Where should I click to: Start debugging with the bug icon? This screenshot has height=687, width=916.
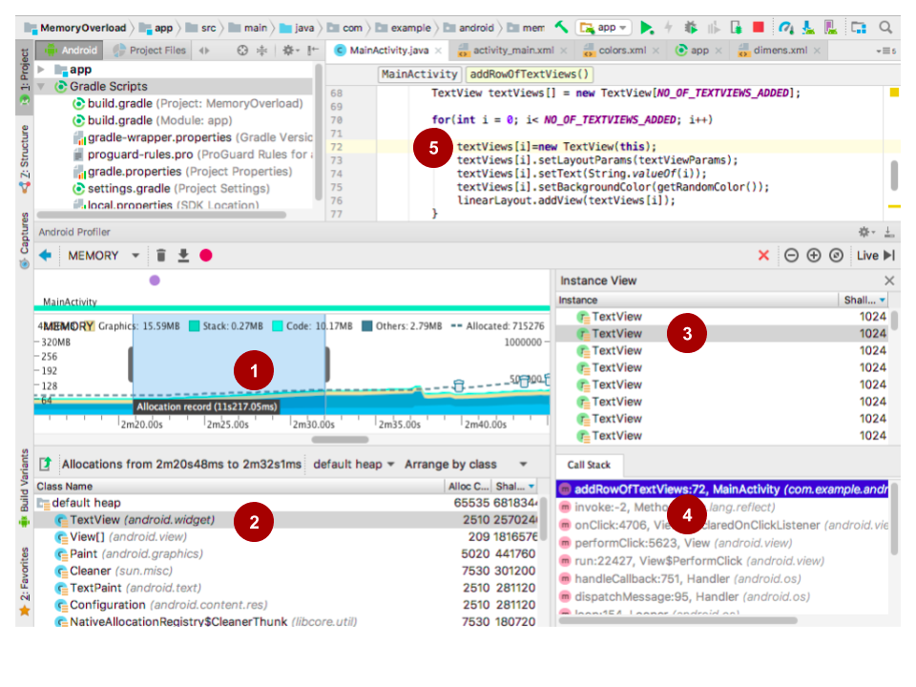coord(691,28)
